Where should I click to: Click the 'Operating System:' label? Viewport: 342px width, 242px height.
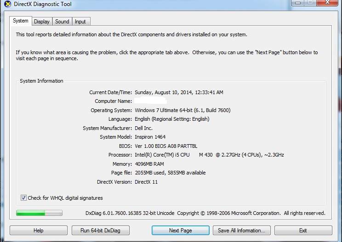tap(111, 110)
